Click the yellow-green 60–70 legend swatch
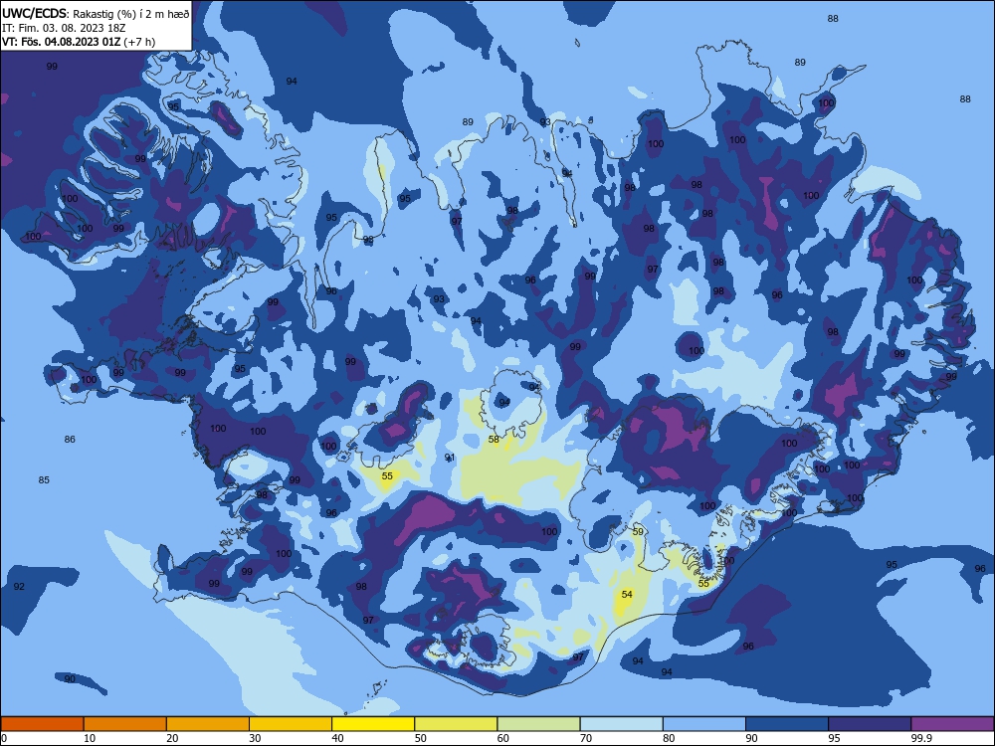The height and width of the screenshot is (746, 995). pos(538,724)
